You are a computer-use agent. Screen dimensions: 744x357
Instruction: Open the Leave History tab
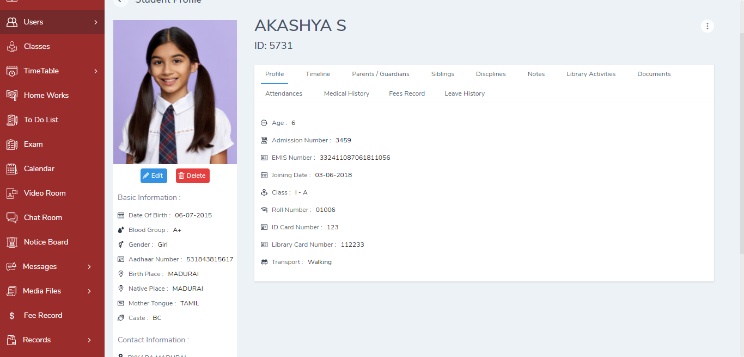(465, 94)
